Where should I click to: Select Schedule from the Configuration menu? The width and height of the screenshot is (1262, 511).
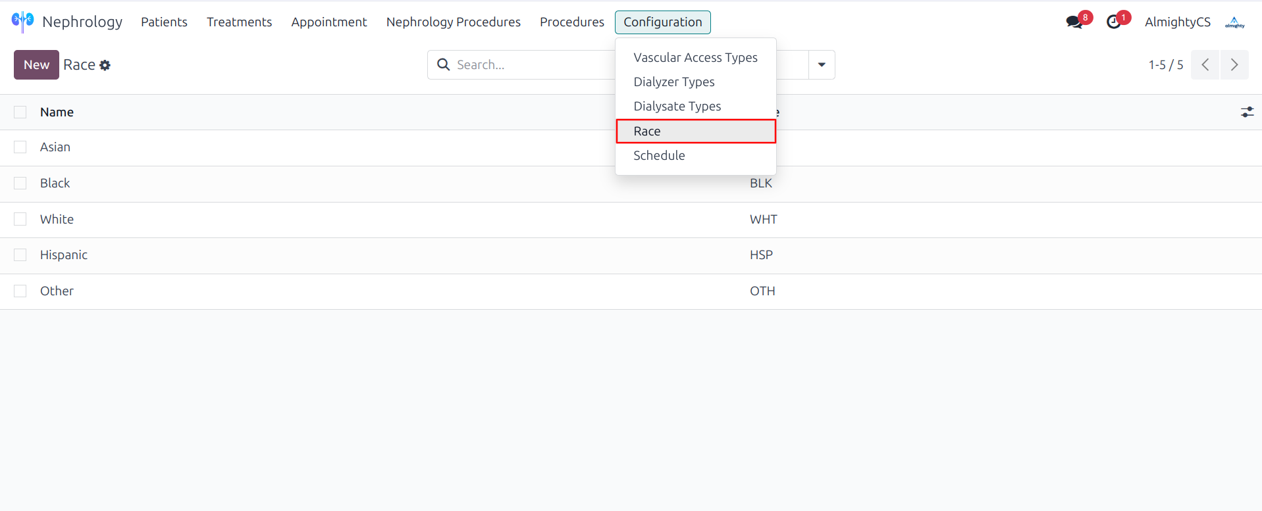click(659, 156)
